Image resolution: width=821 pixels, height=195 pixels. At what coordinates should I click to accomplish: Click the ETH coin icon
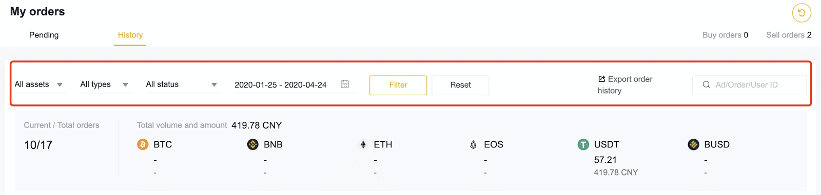[x=363, y=144]
